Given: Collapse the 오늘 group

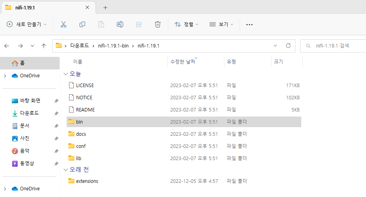Looking at the screenshot, I should click(66, 74).
